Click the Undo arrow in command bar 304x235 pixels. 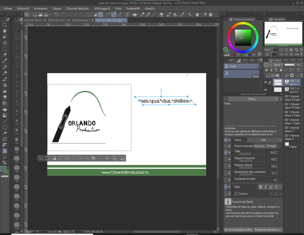coord(57,14)
